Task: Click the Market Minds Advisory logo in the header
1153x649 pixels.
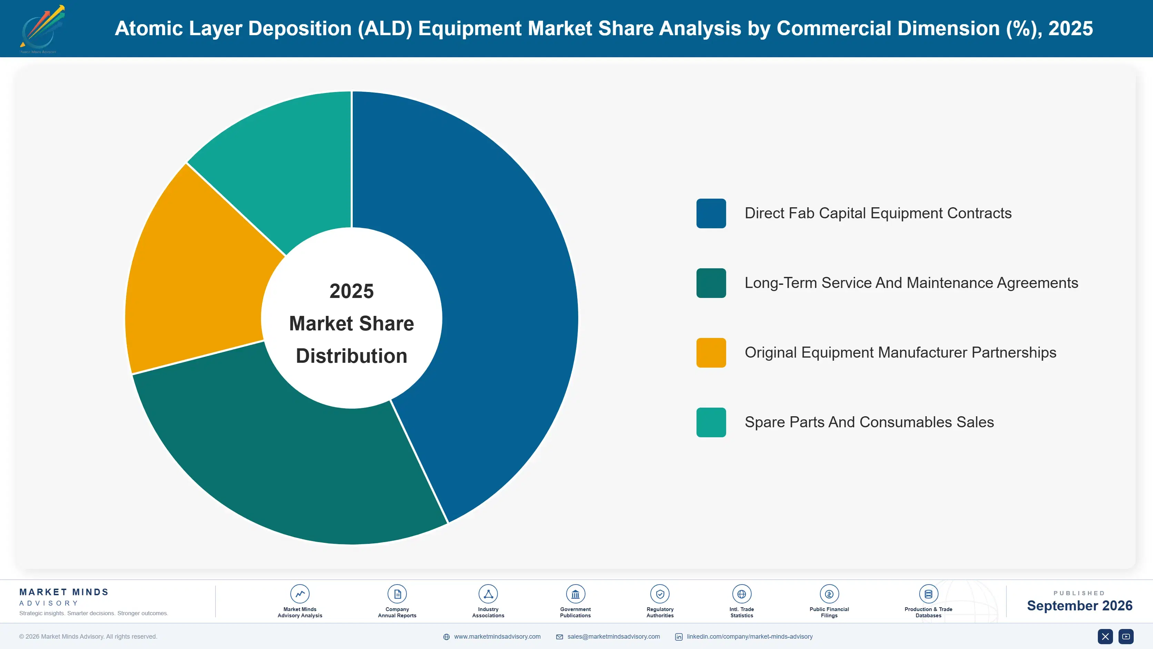Action: pos(42,29)
